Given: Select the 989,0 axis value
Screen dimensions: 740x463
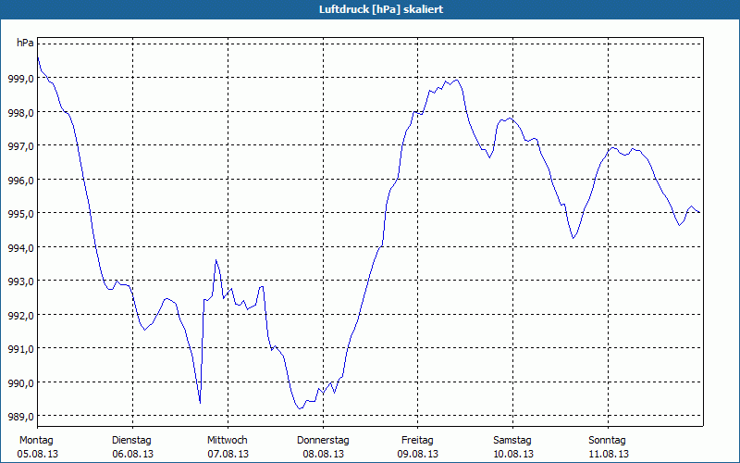Looking at the screenshot, I should 21,416.
